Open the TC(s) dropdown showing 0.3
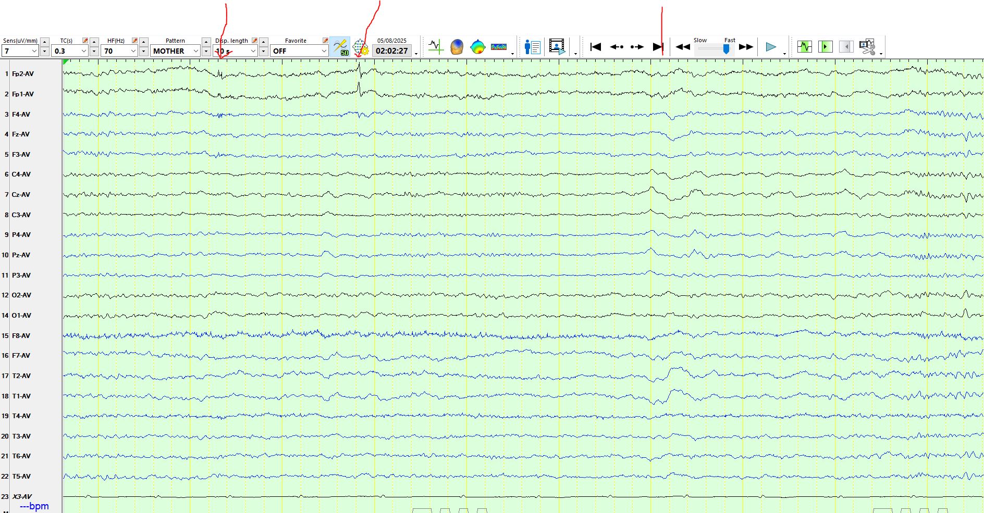This screenshot has height=513, width=984. click(69, 51)
